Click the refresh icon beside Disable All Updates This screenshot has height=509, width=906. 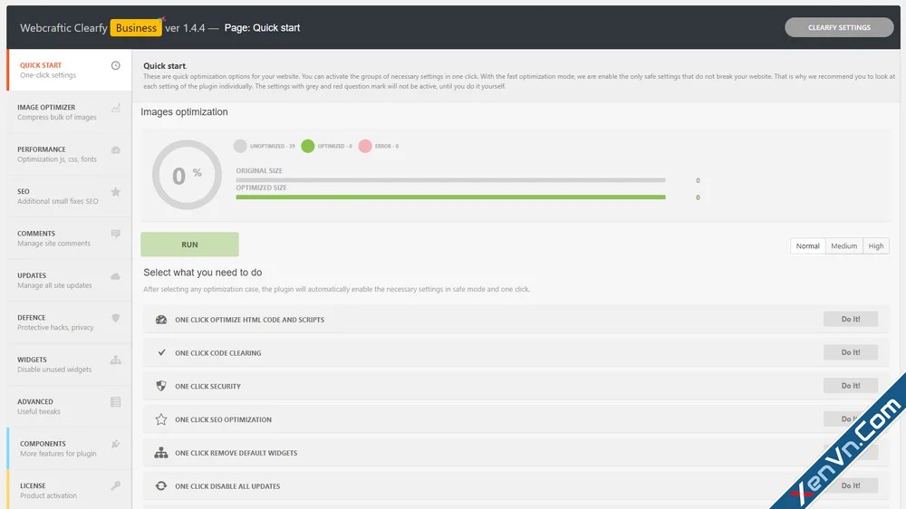tap(161, 486)
